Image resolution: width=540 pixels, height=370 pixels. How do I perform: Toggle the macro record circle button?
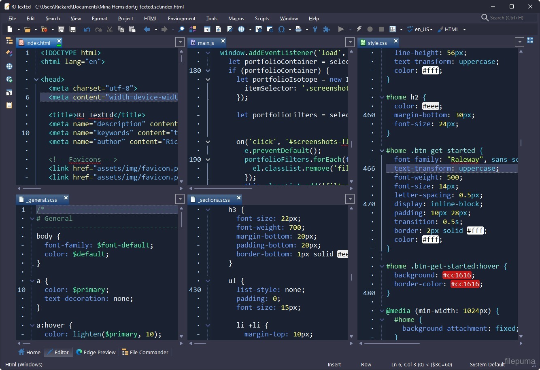pyautogui.click(x=370, y=30)
